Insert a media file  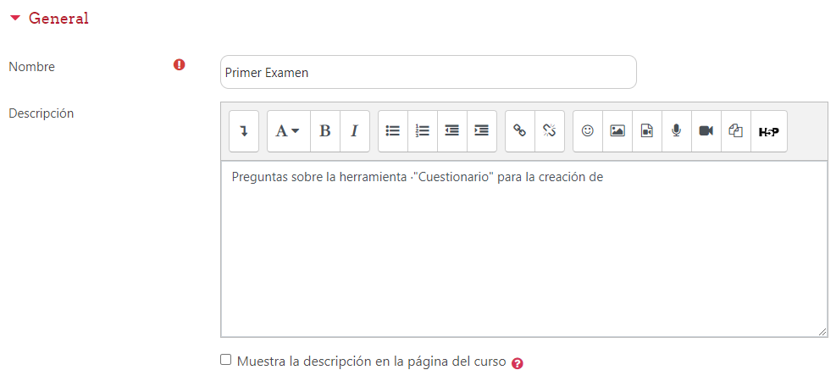[647, 131]
